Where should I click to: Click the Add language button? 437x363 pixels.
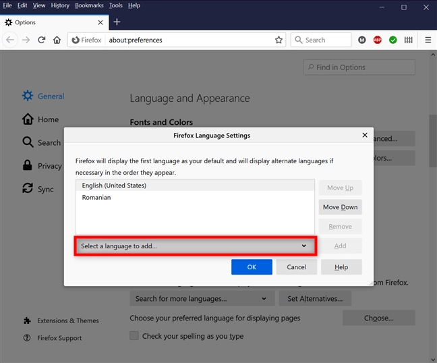(341, 246)
